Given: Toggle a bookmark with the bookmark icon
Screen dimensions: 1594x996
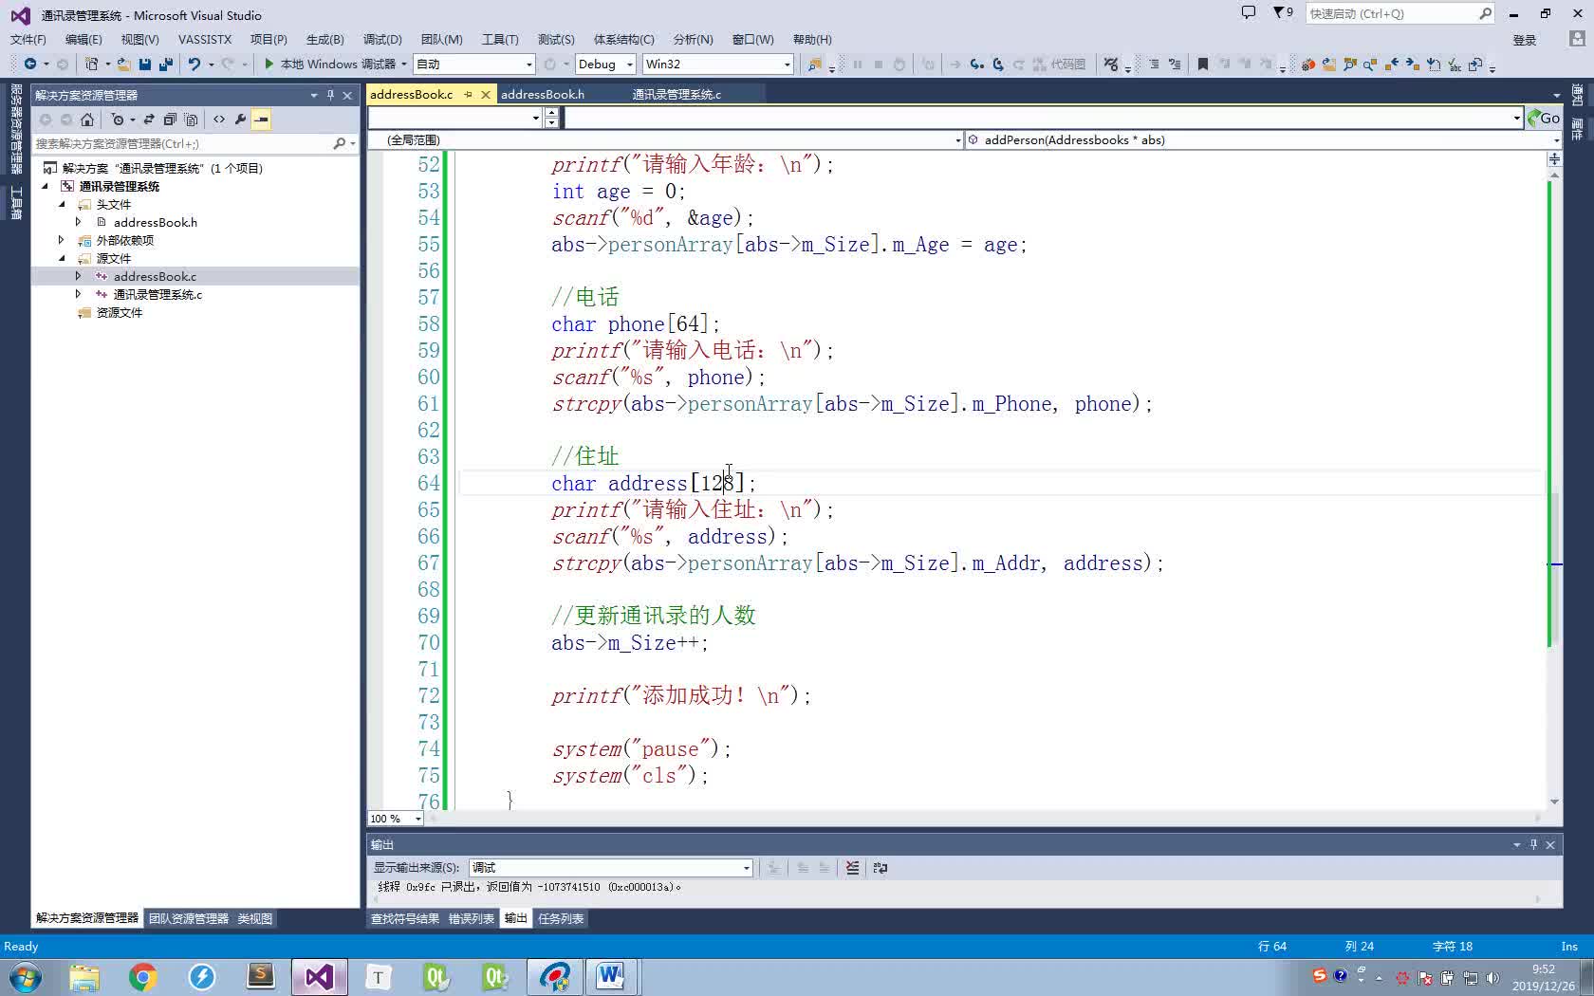Looking at the screenshot, I should pos(1202,64).
